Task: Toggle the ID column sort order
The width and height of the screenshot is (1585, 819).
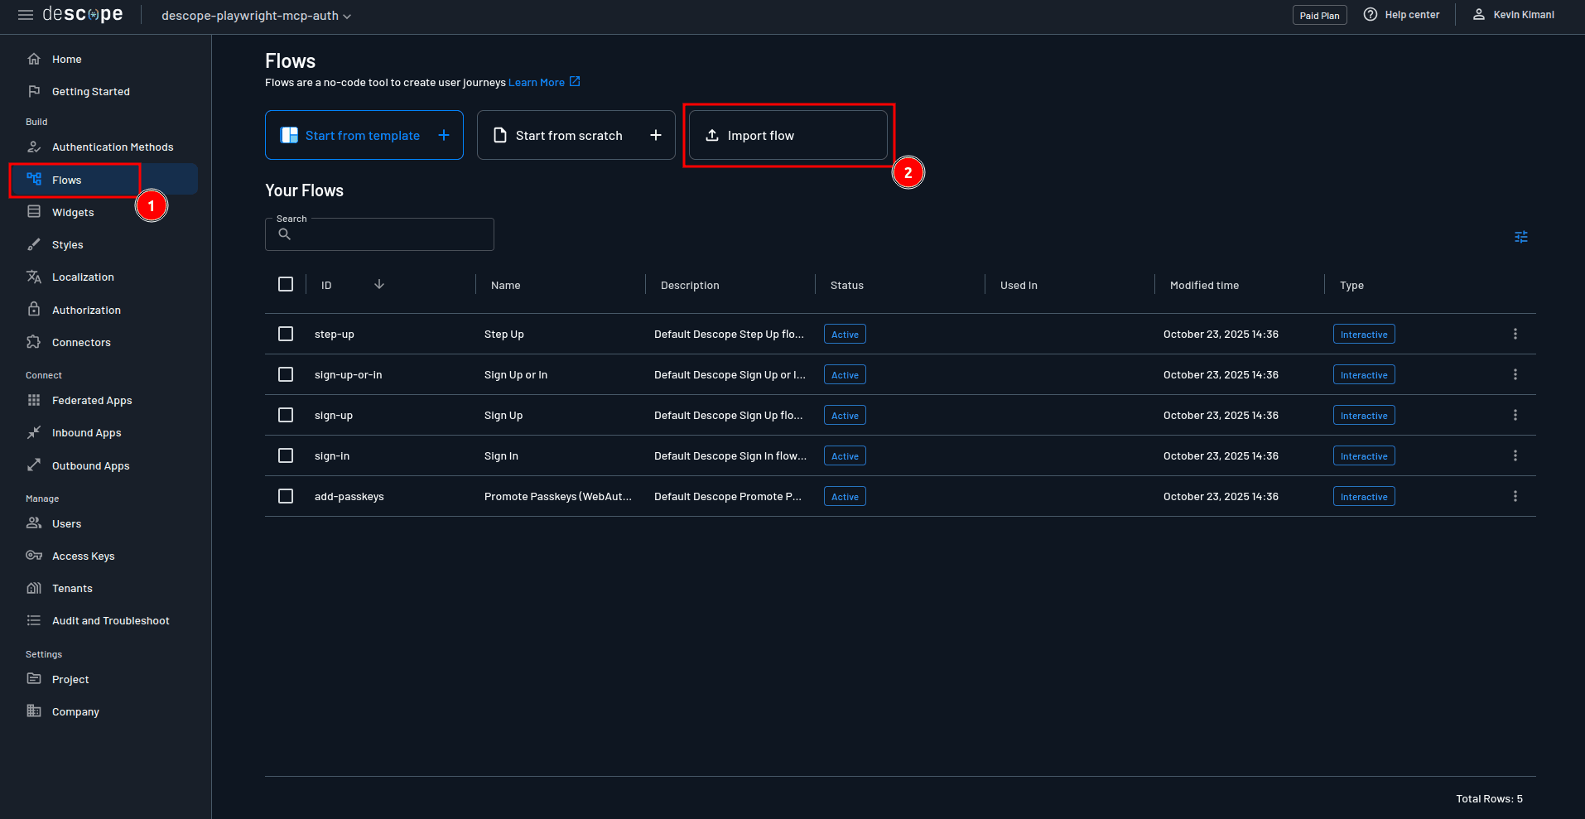Action: click(379, 284)
